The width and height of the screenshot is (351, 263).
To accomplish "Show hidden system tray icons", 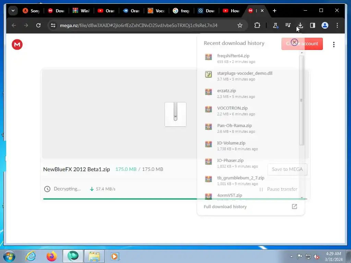I will pyautogui.click(x=291, y=256).
